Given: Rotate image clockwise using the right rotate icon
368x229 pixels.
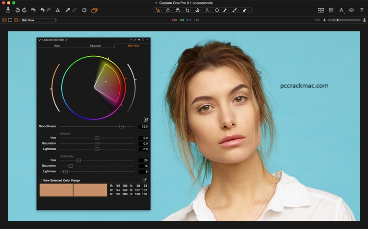Looking at the screenshot, I should coord(24,10).
